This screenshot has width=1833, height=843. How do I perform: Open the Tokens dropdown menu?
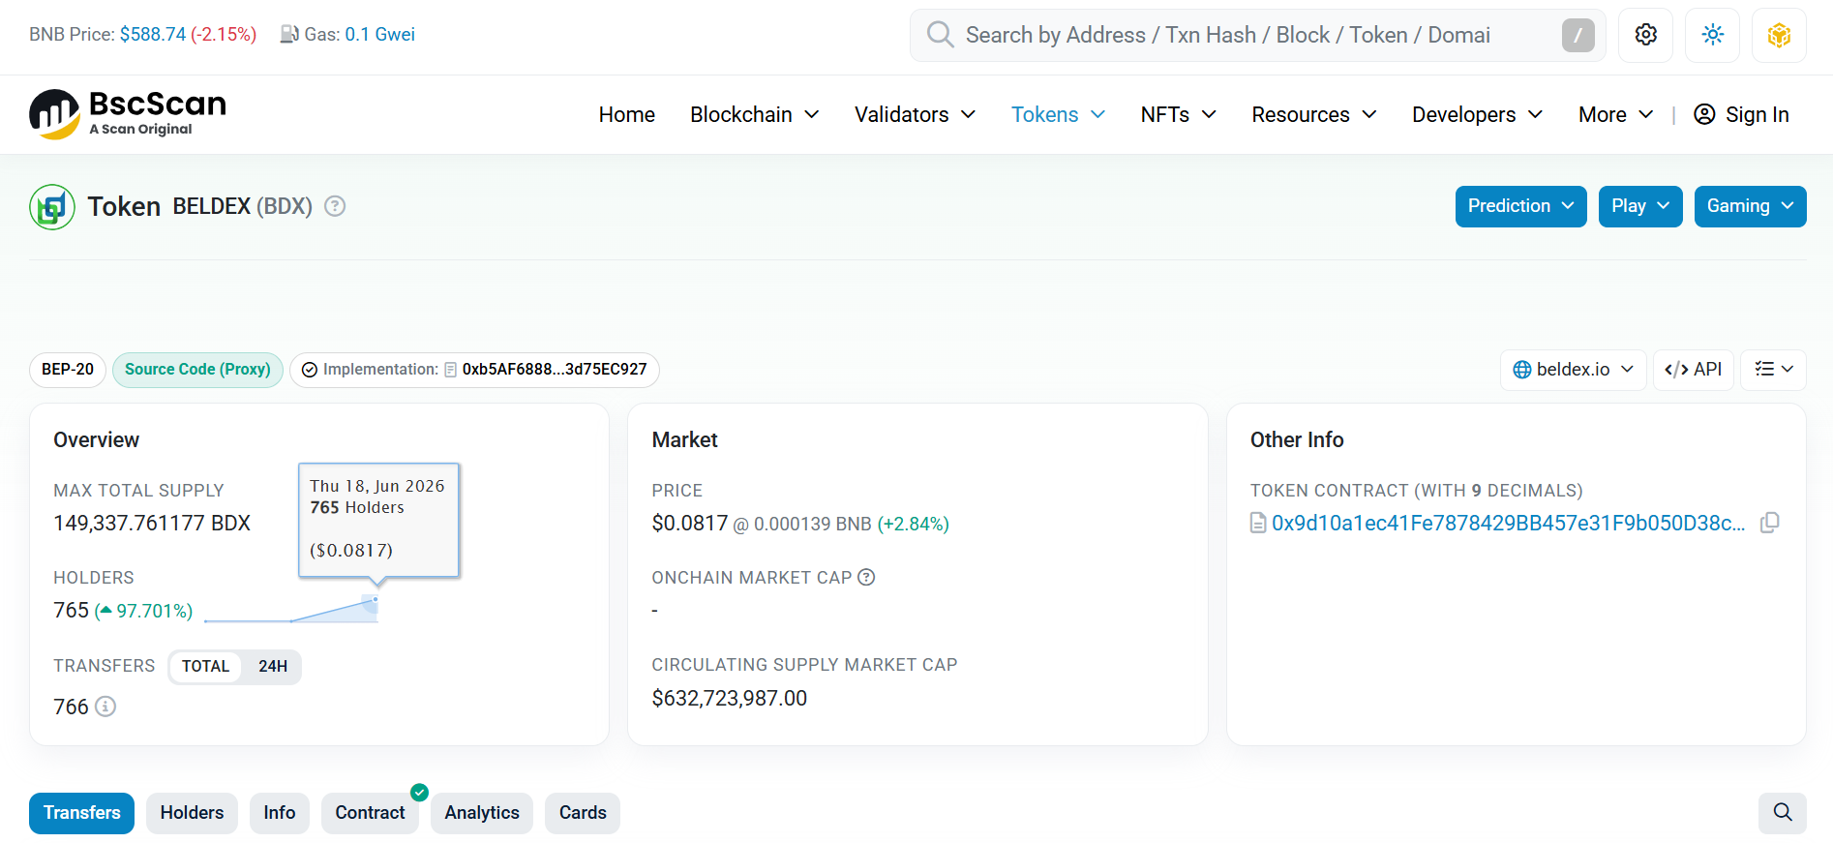1058,114
